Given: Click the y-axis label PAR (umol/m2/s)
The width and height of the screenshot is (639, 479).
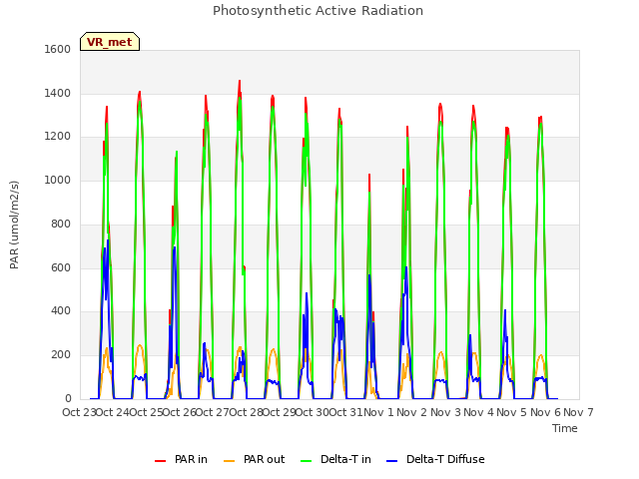Looking at the screenshot, I should coord(14,225).
